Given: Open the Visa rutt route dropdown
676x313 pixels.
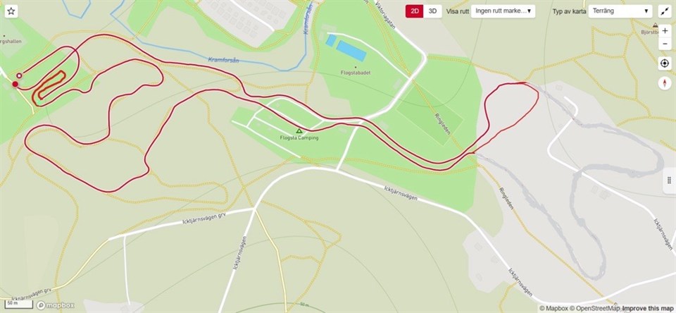Looking at the screenshot, I should 503,11.
